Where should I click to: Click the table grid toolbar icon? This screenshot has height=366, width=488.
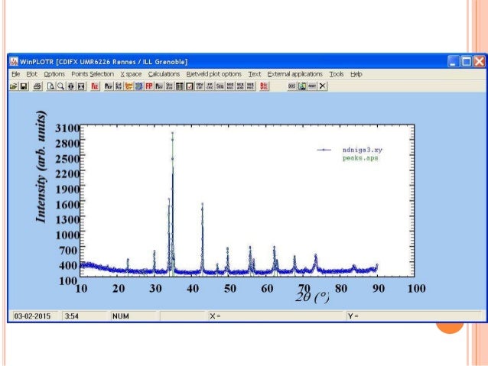[179, 86]
